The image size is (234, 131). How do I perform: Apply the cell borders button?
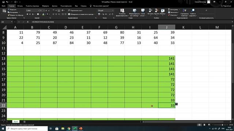tap(38, 14)
